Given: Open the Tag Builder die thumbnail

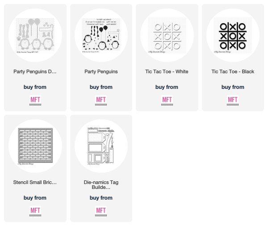Looking at the screenshot, I should tap(101, 146).
